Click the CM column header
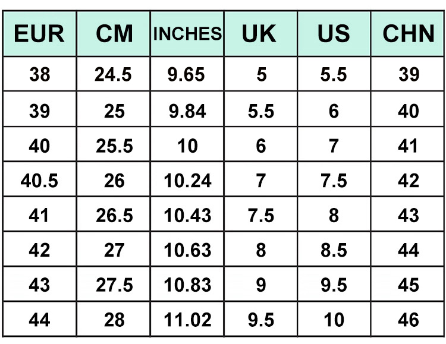This screenshot has height=344, width=446. pos(114,34)
